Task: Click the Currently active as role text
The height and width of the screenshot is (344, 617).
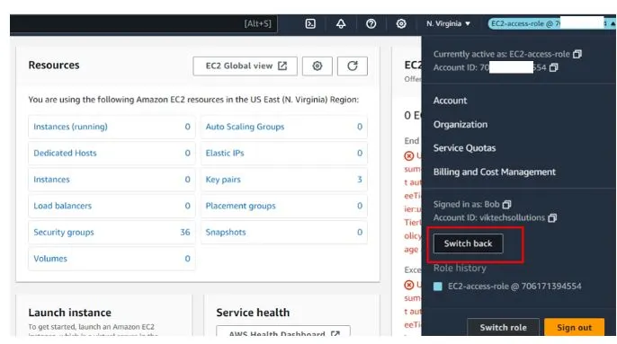Action: point(501,54)
